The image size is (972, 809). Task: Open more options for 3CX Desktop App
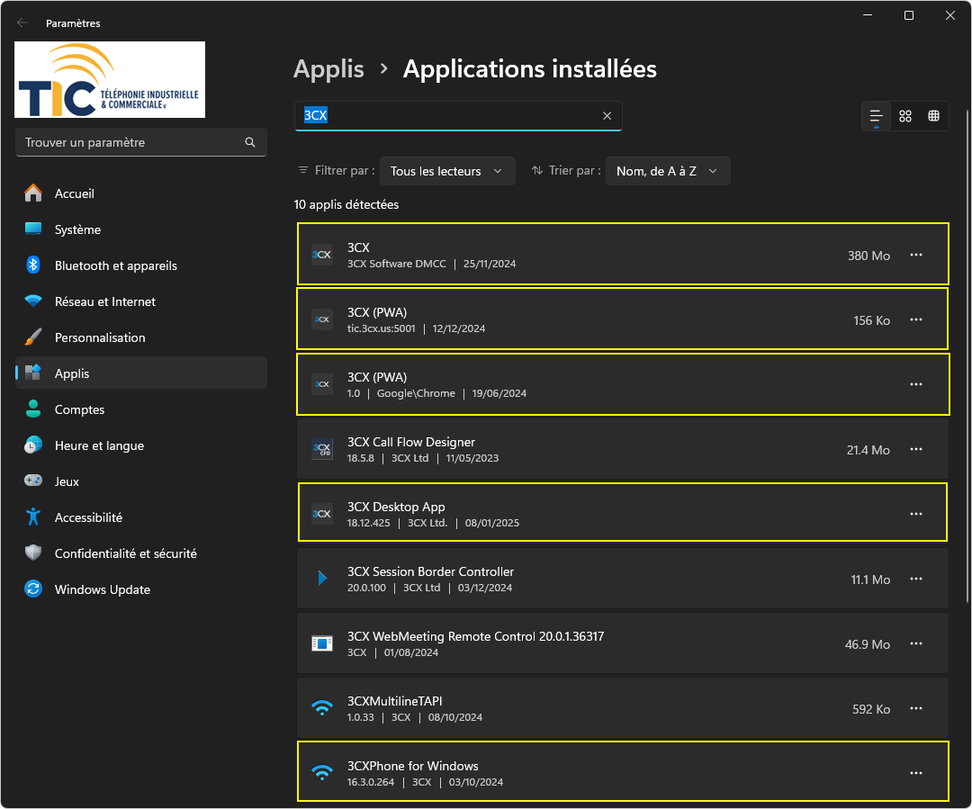pyautogui.click(x=915, y=514)
